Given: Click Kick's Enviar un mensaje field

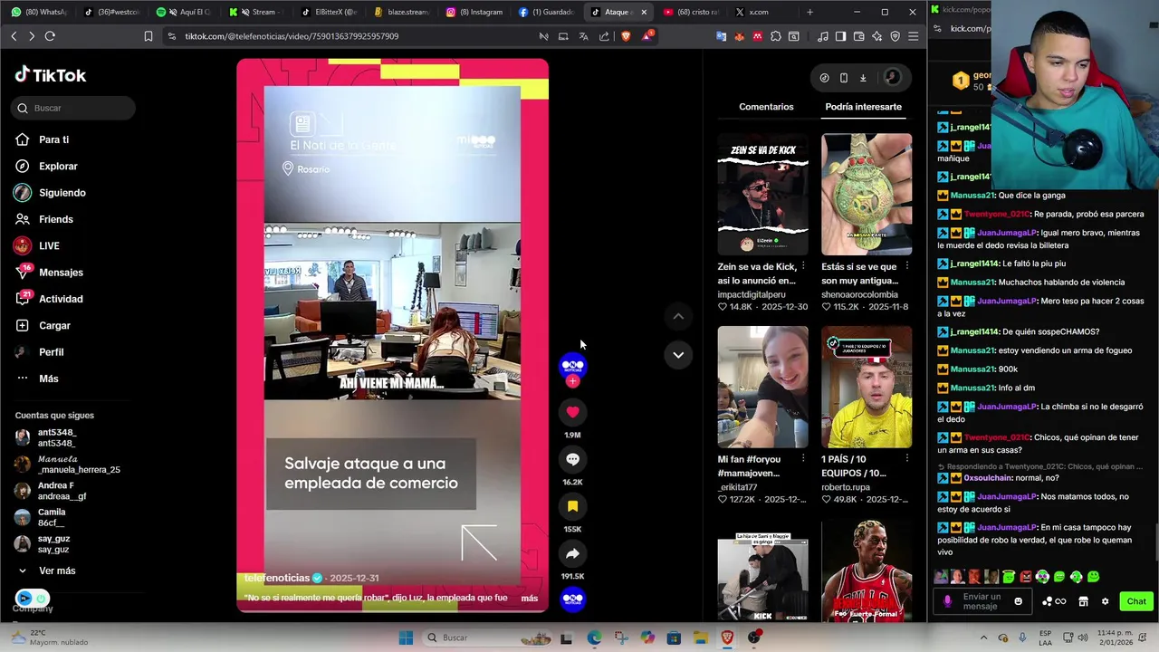Looking at the screenshot, I should click(982, 601).
